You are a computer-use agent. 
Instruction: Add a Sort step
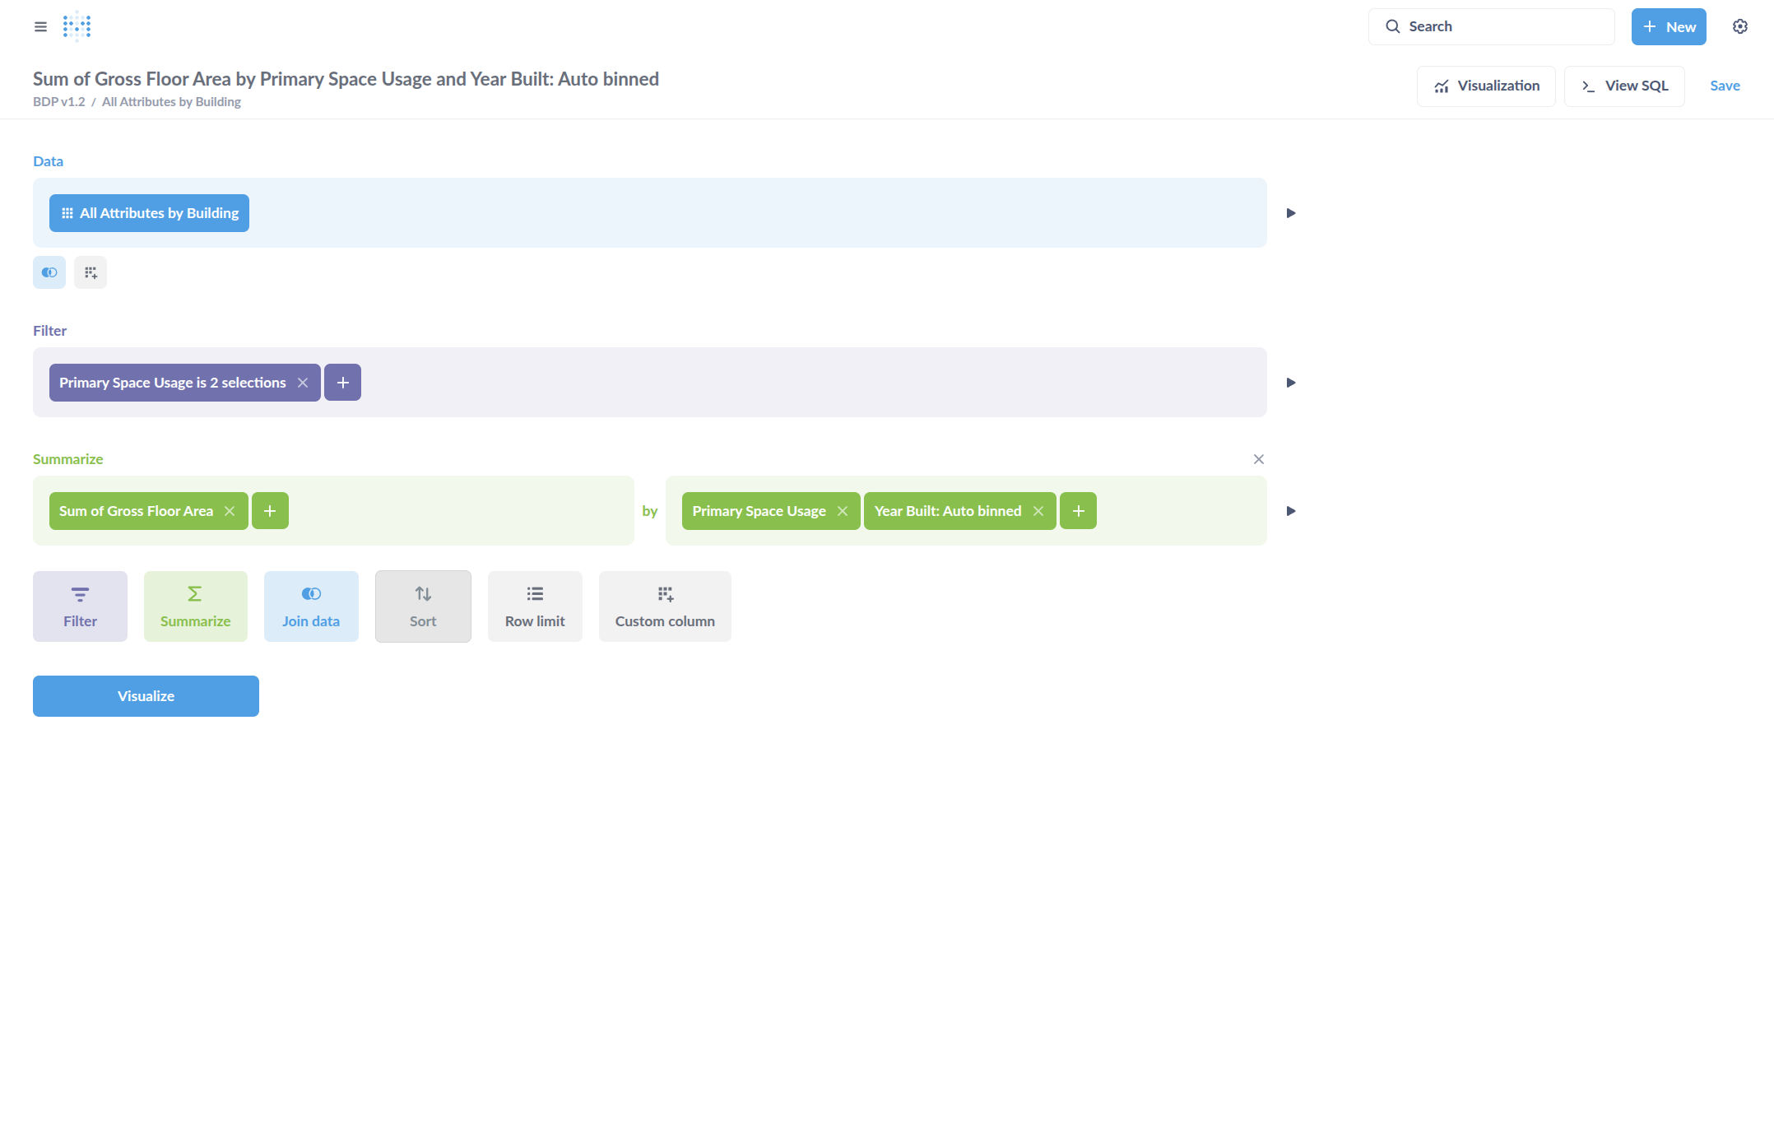[423, 606]
